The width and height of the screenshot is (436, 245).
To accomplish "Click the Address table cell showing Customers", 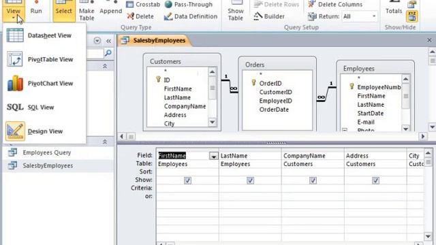I will click(375, 164).
